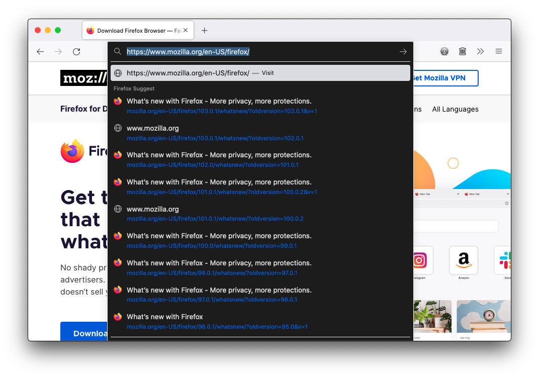Click the Instagram shortcut tile in illustration
The image size is (539, 378).
(423, 260)
